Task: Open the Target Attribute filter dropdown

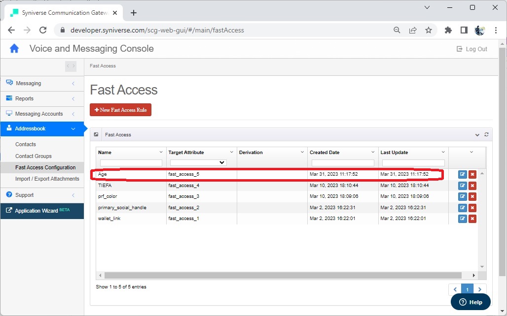Action: 198,163
